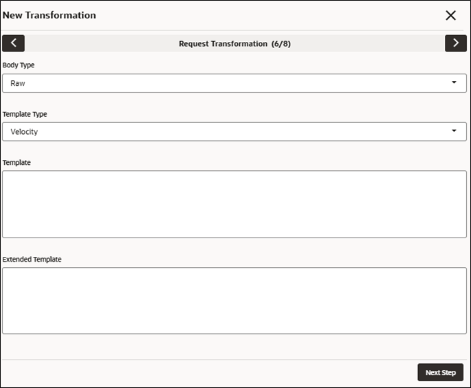The height and width of the screenshot is (388, 471).
Task: Click the Extended Template label
Action: pos(32,260)
